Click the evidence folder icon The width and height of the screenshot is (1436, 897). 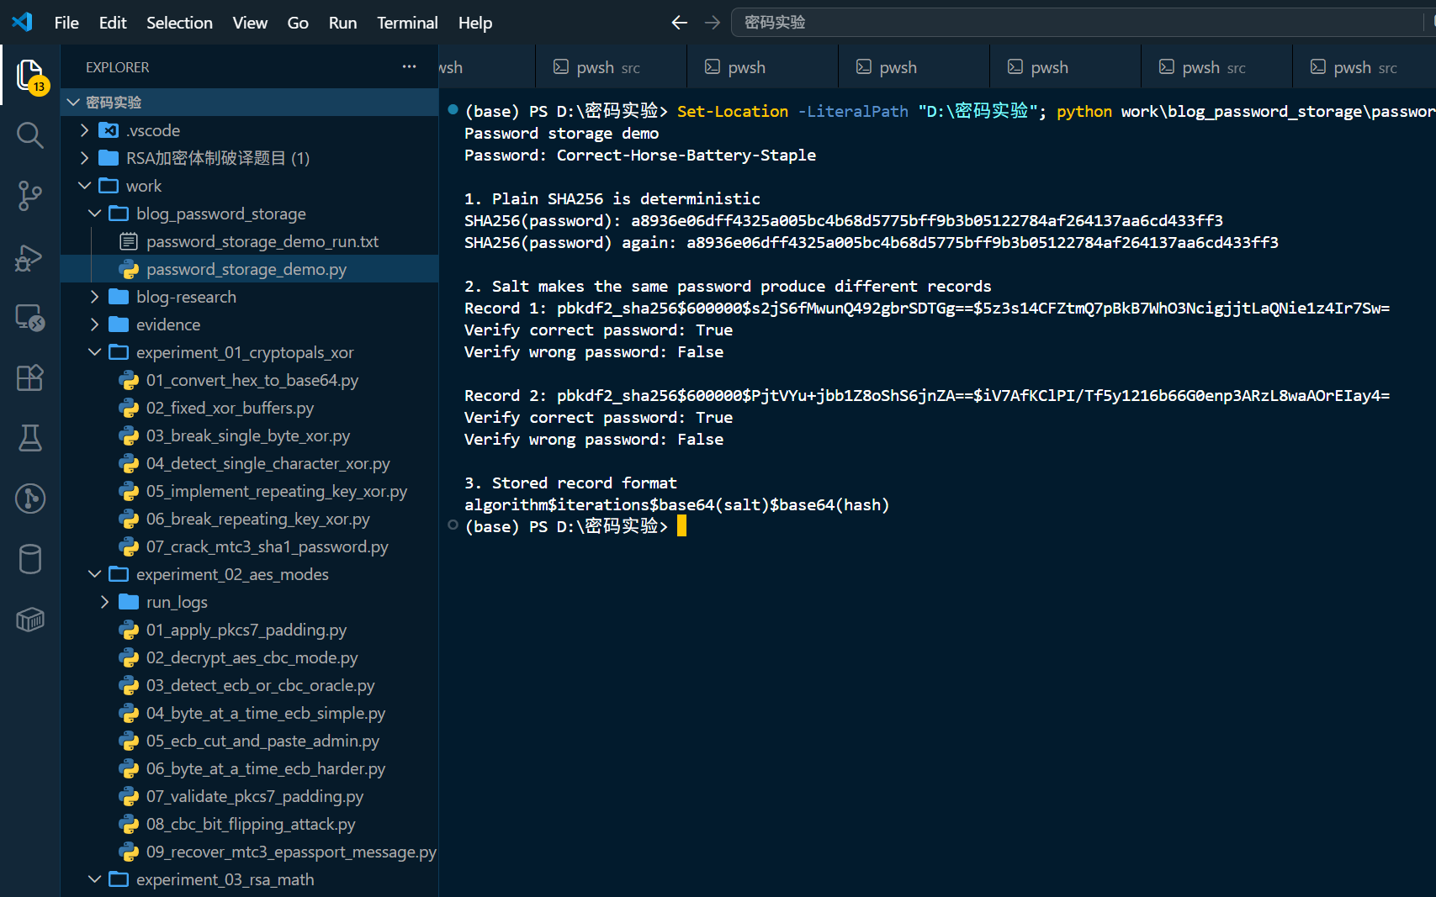click(119, 325)
